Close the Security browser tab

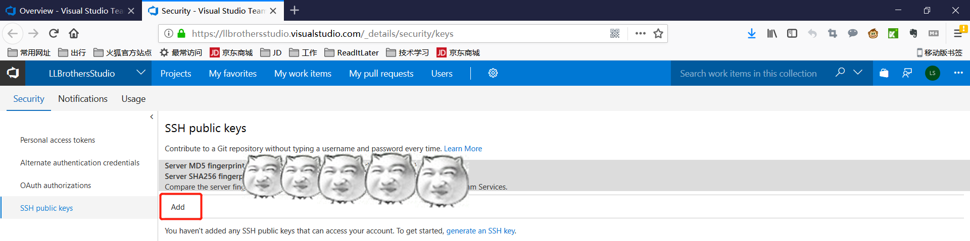[x=273, y=11]
